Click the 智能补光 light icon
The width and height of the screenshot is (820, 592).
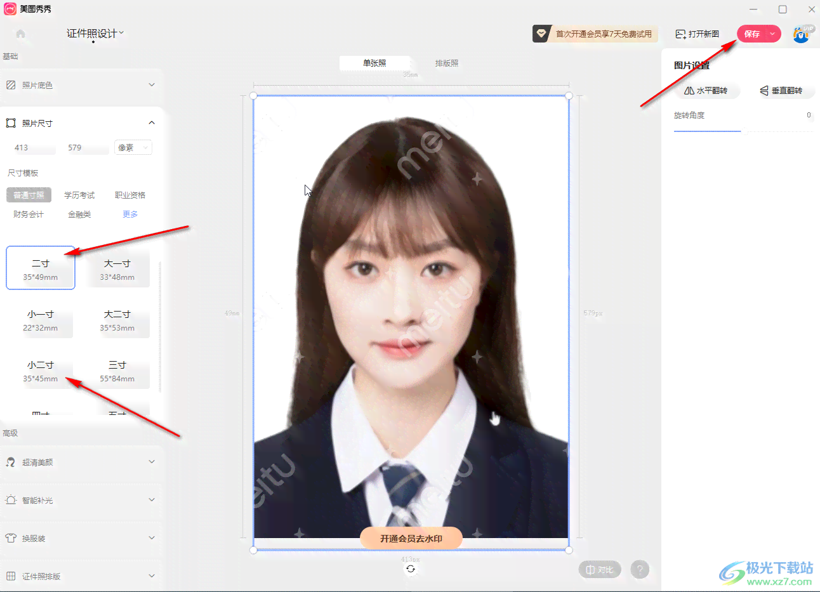pyautogui.click(x=11, y=500)
